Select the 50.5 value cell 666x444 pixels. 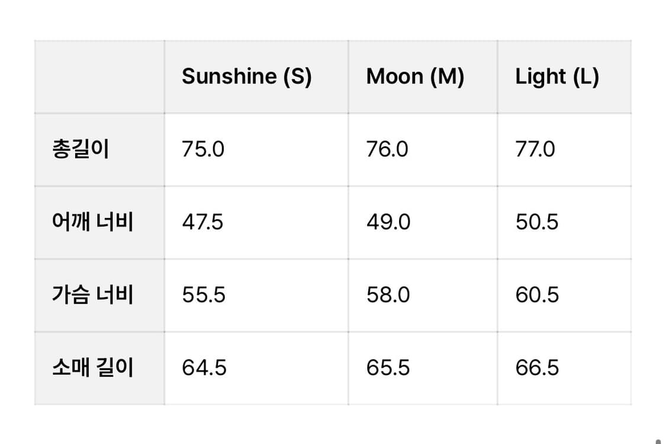click(x=537, y=223)
